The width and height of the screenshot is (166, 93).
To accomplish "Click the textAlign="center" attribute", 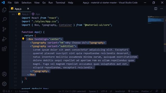I will (x=47, y=39).
